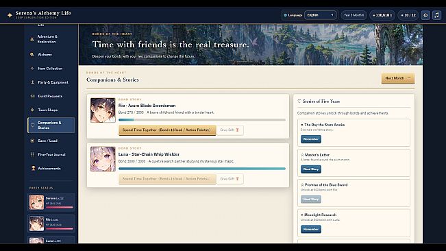Screen dimensions: 446x251
Task: Click the star logo beside Serena's Alchemy Life
Action: click(x=10, y=15)
